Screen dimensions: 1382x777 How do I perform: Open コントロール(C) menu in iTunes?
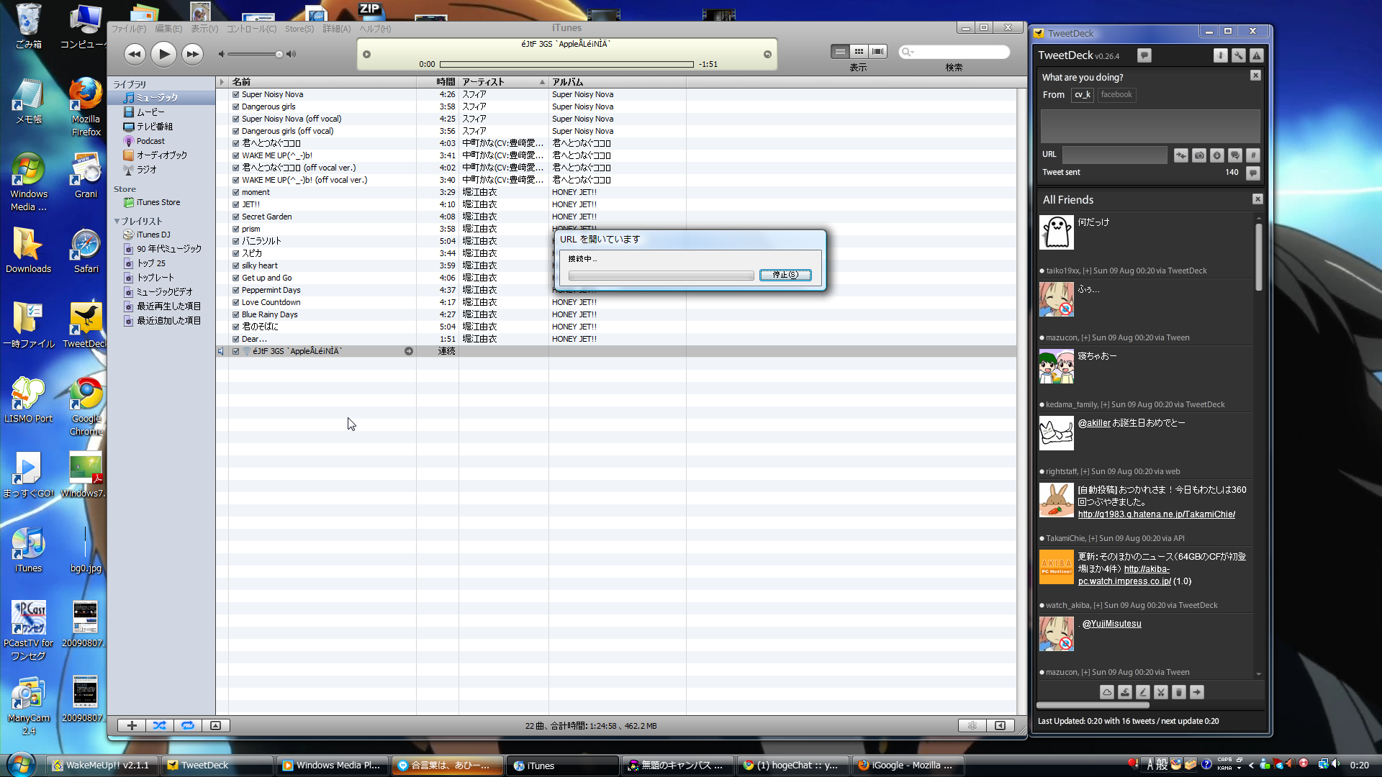(x=251, y=29)
